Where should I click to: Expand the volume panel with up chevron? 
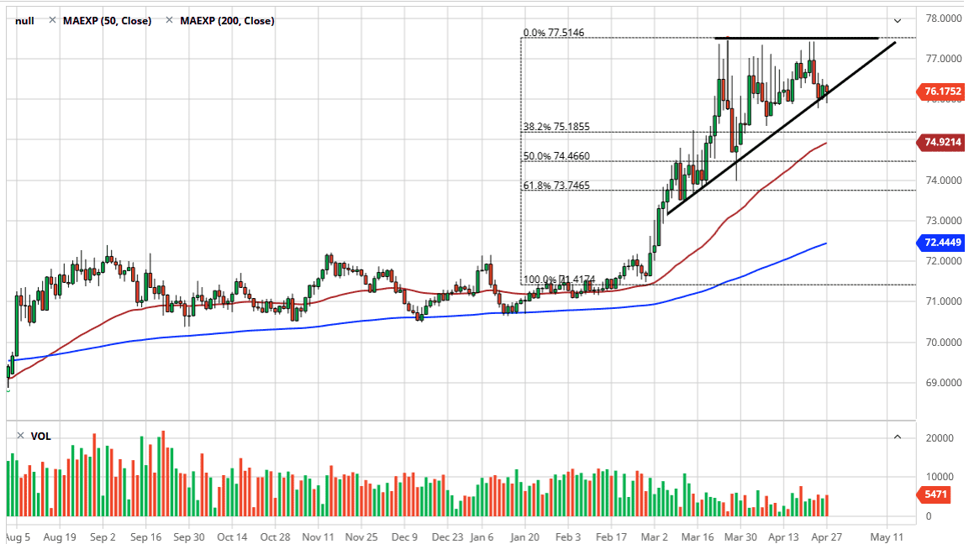coord(898,437)
